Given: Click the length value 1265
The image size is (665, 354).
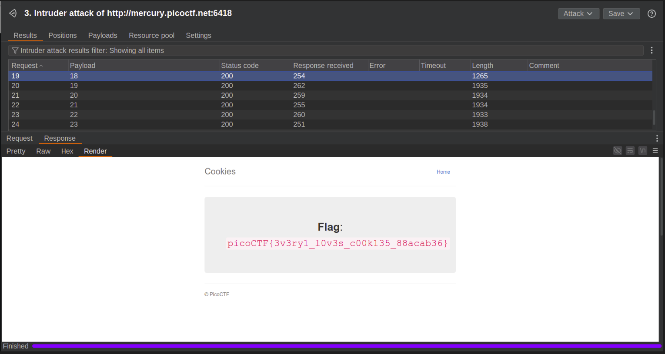Looking at the screenshot, I should click(x=480, y=76).
